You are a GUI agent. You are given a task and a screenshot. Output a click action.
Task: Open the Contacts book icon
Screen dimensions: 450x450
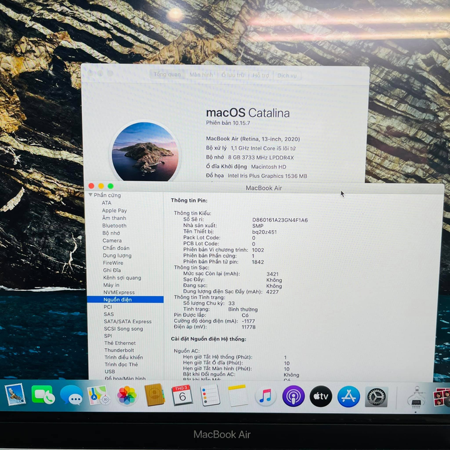tap(154, 395)
